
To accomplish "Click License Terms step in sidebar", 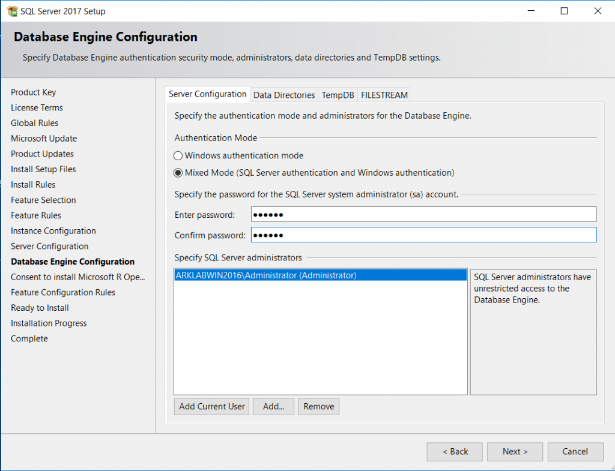I will click(x=37, y=107).
